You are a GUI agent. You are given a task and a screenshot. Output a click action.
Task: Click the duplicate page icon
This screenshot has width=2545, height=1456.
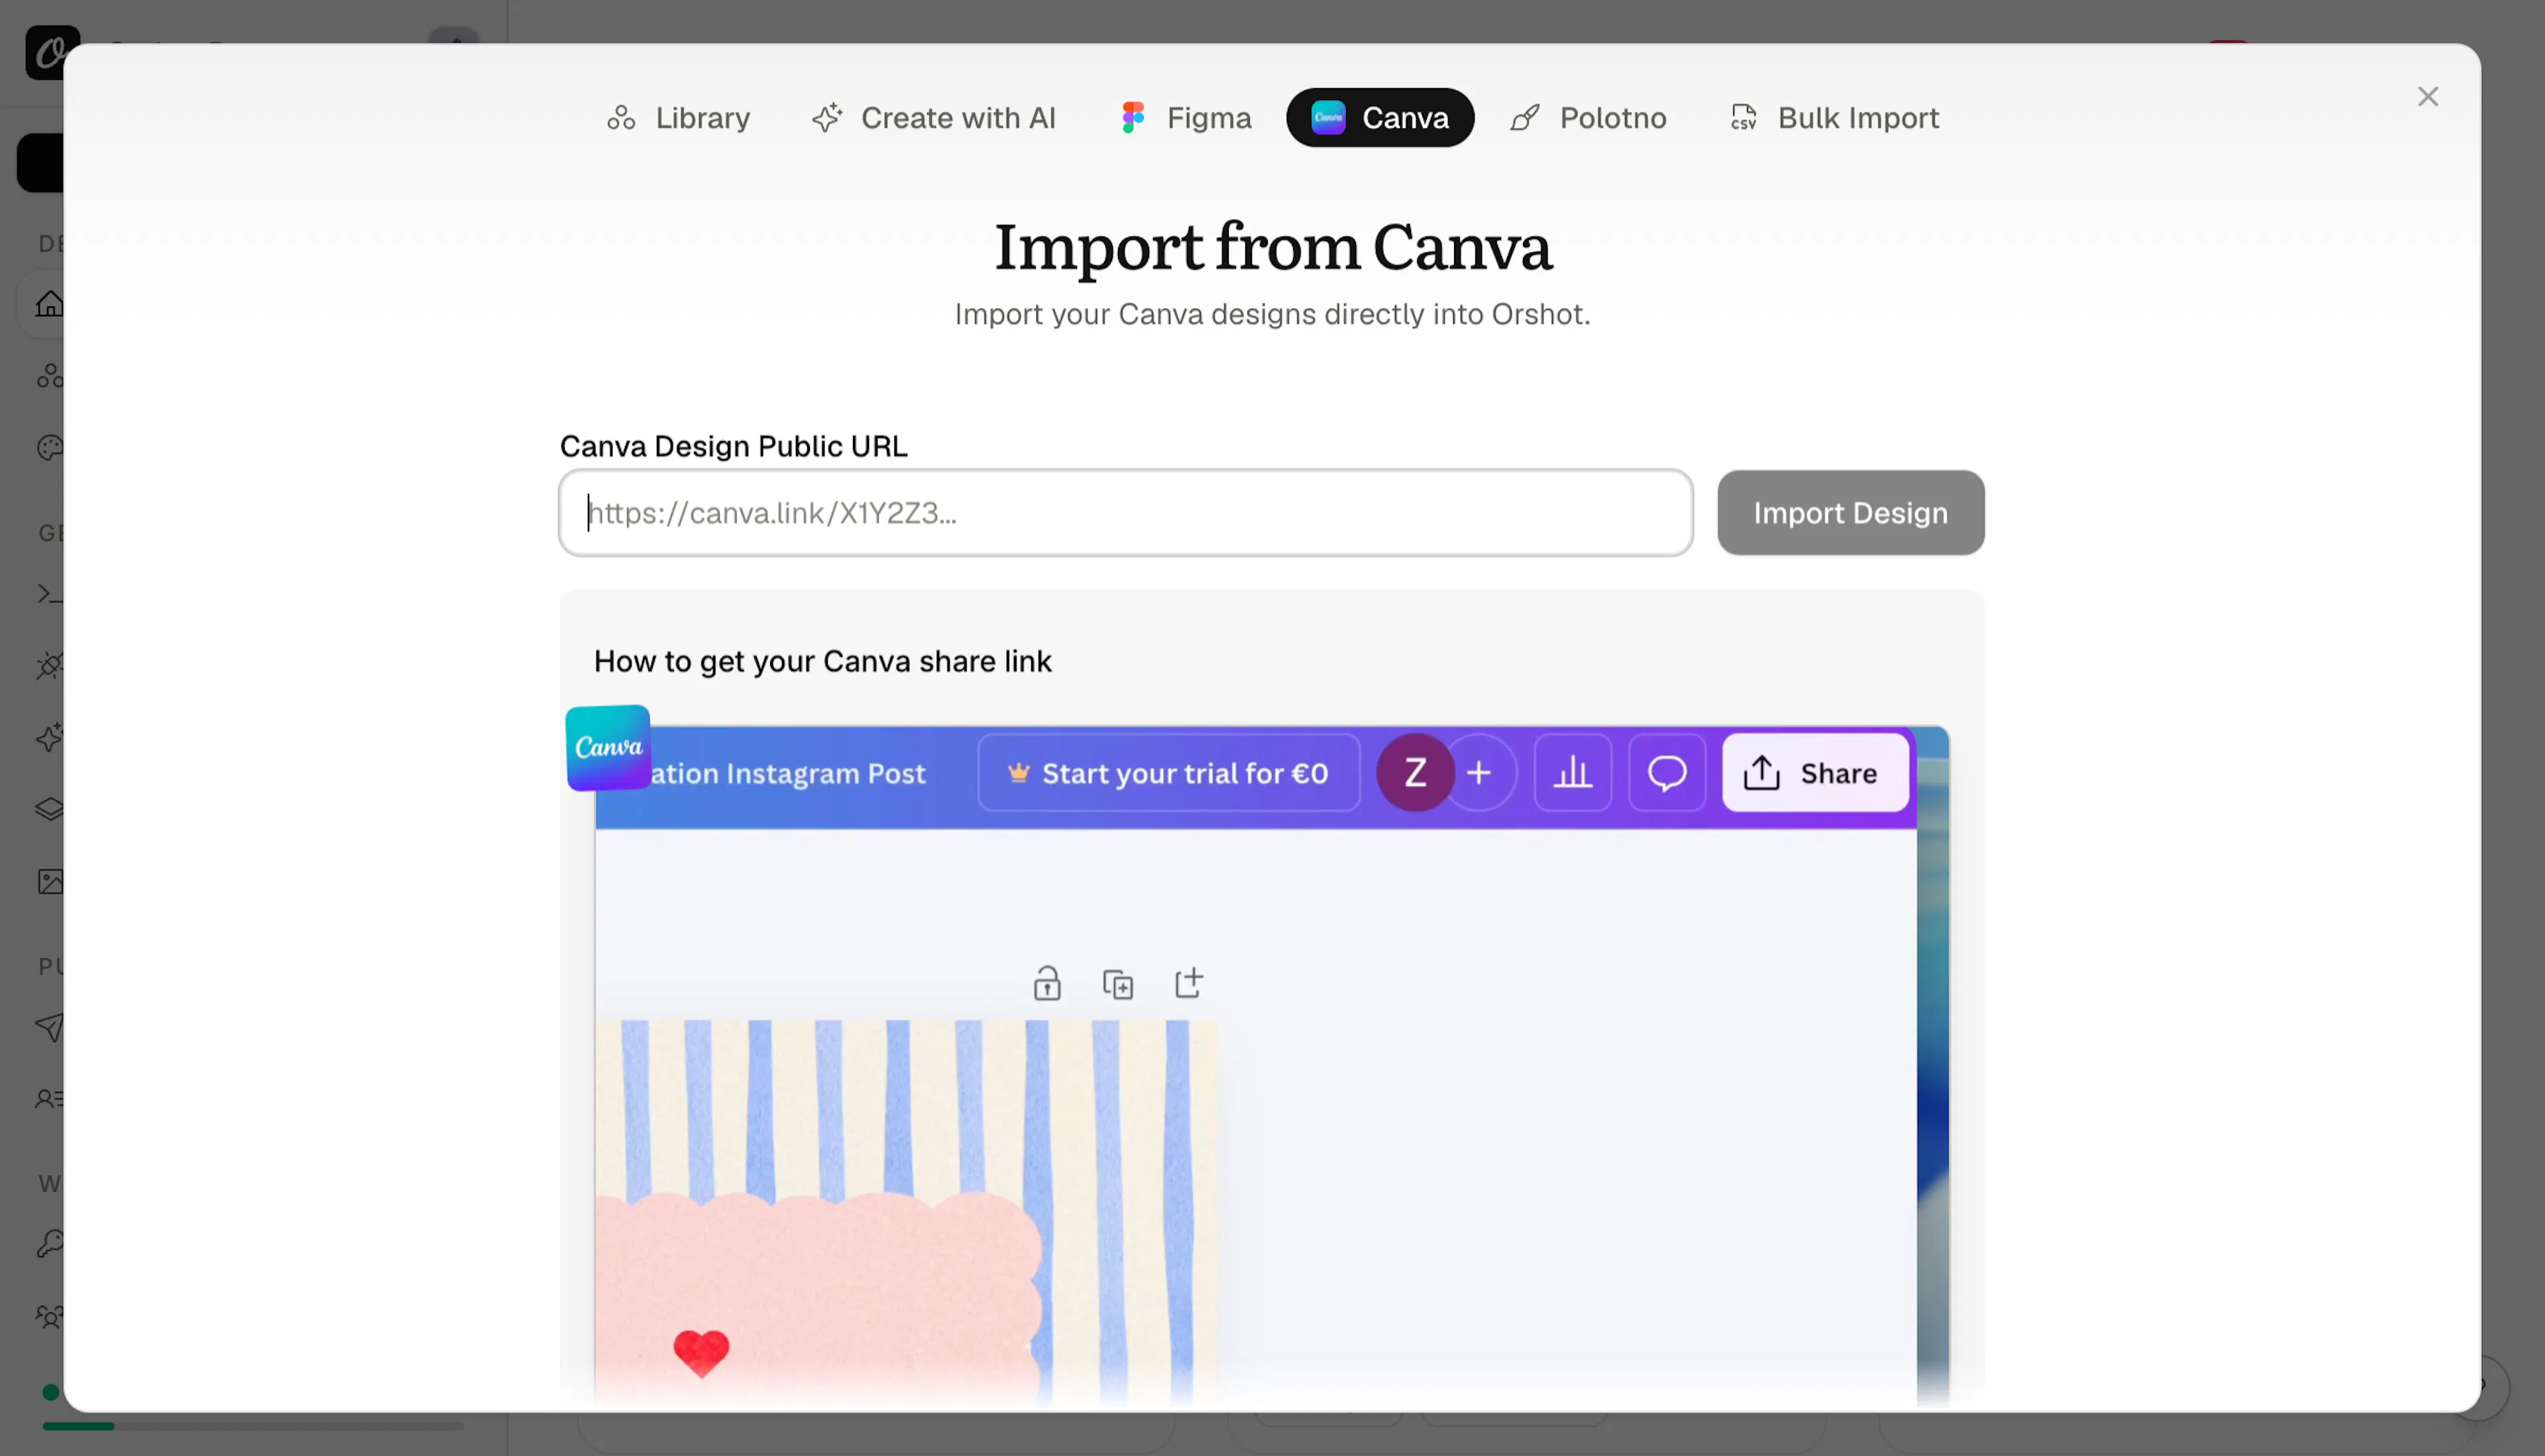(x=1119, y=984)
